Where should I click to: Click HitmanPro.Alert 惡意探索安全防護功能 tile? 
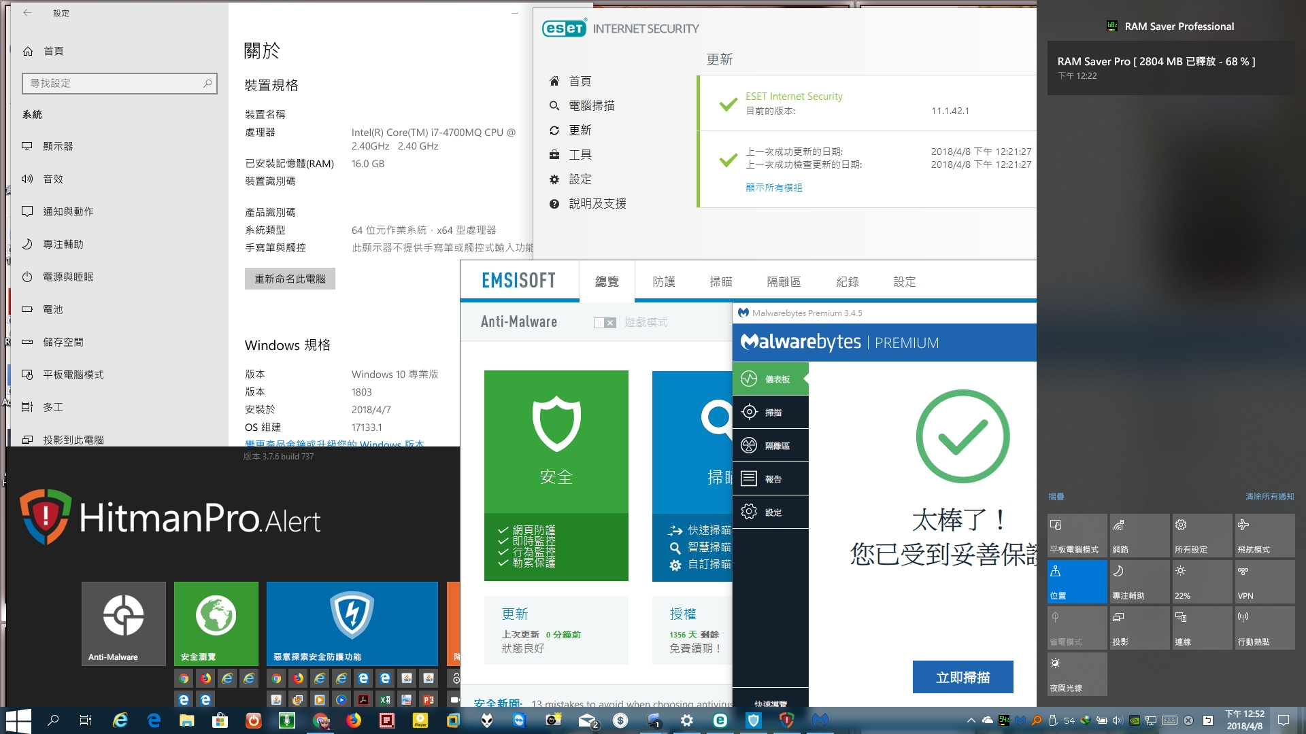(352, 623)
